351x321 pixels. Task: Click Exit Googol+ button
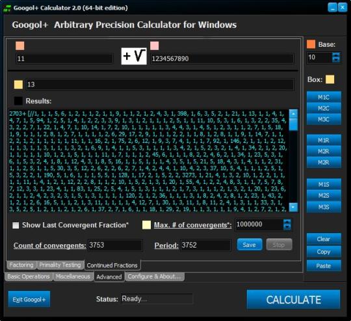tap(29, 300)
